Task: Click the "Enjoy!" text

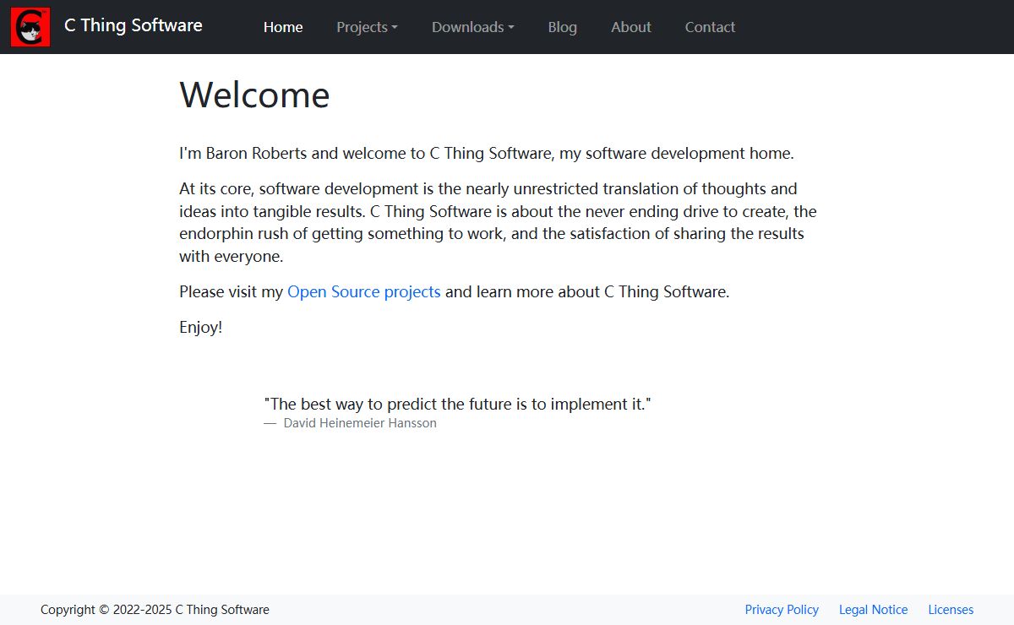Action: click(200, 328)
